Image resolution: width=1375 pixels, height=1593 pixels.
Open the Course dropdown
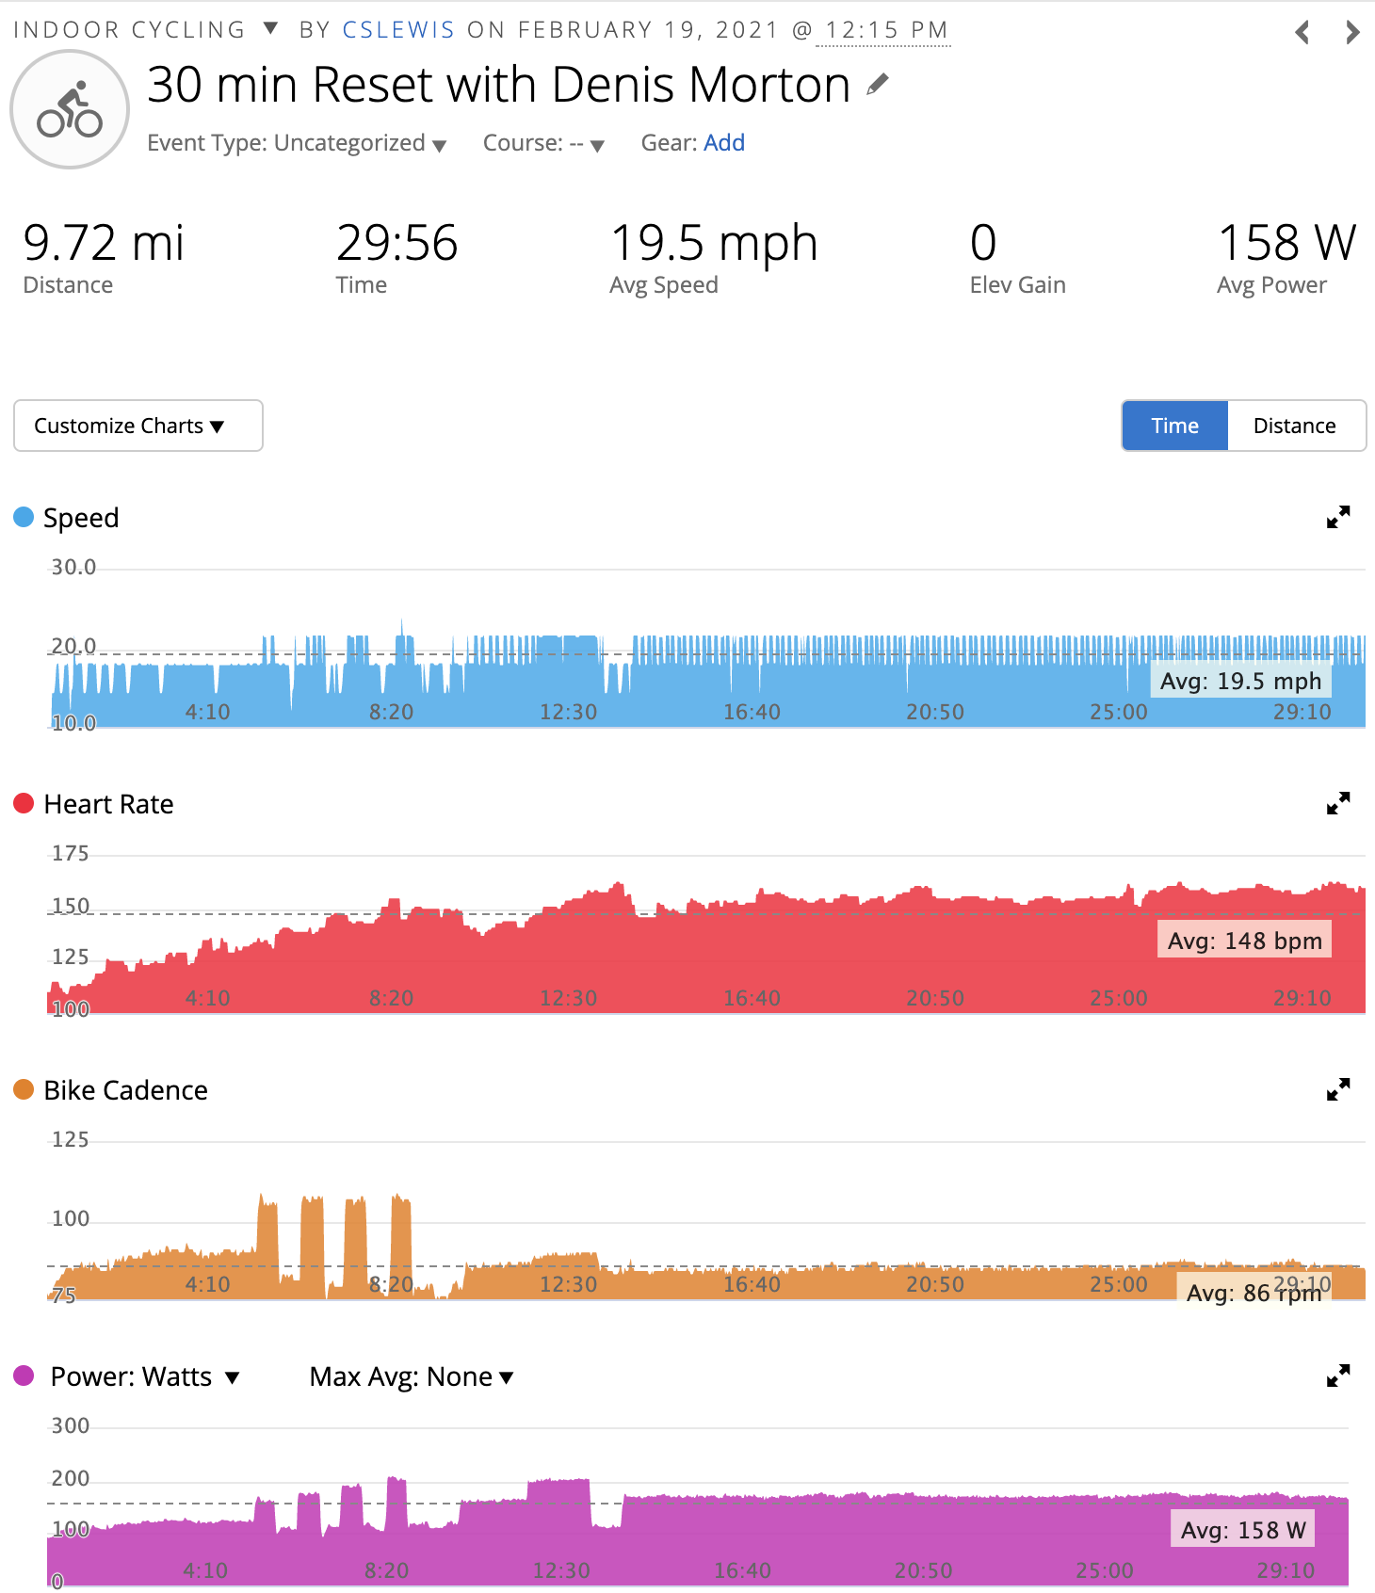click(543, 143)
